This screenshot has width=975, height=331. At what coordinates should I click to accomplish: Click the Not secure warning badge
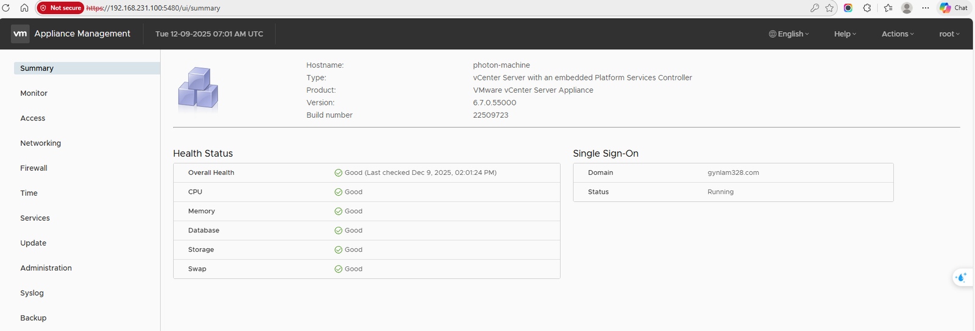(x=60, y=8)
